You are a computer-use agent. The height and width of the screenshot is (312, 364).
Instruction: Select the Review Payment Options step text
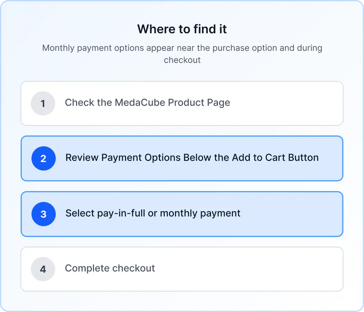(192, 158)
